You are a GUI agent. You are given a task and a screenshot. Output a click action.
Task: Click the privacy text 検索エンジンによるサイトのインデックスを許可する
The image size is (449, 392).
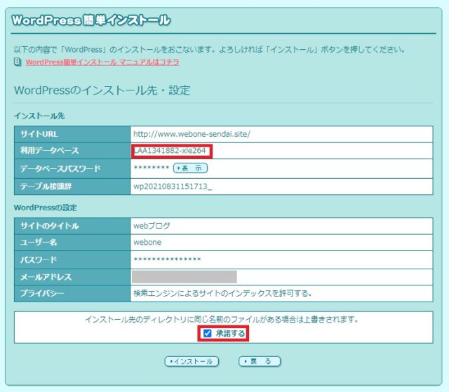[222, 293]
